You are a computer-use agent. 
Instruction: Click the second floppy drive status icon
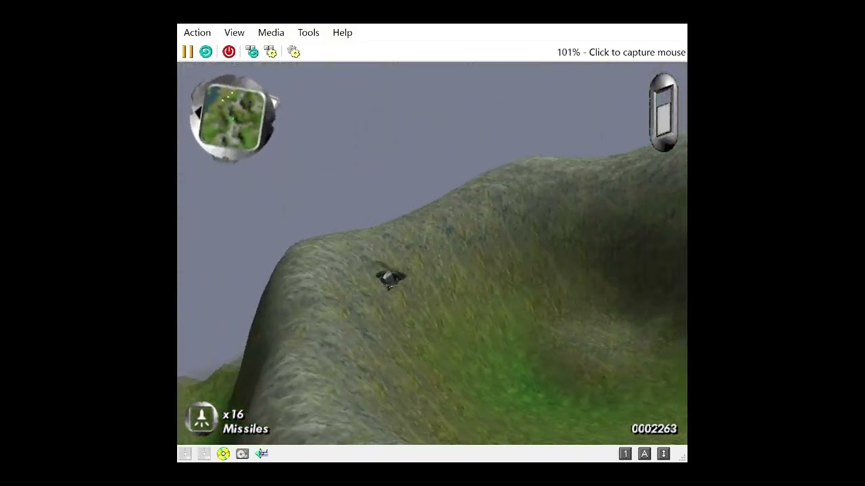[204, 454]
